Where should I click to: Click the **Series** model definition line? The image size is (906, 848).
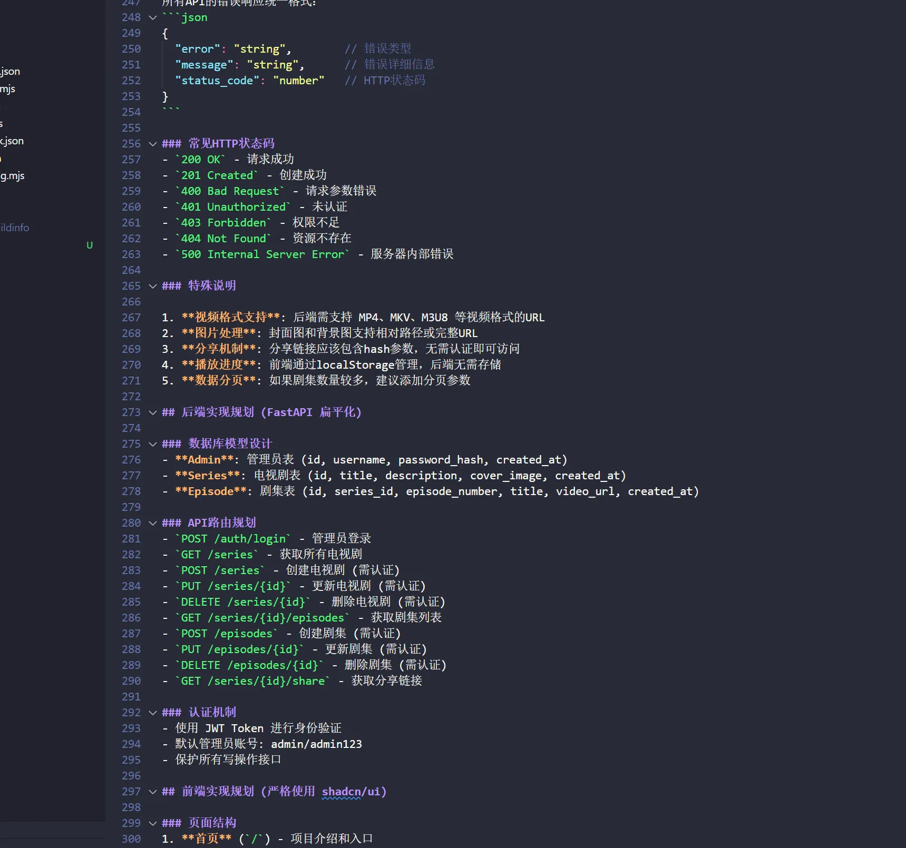394,476
